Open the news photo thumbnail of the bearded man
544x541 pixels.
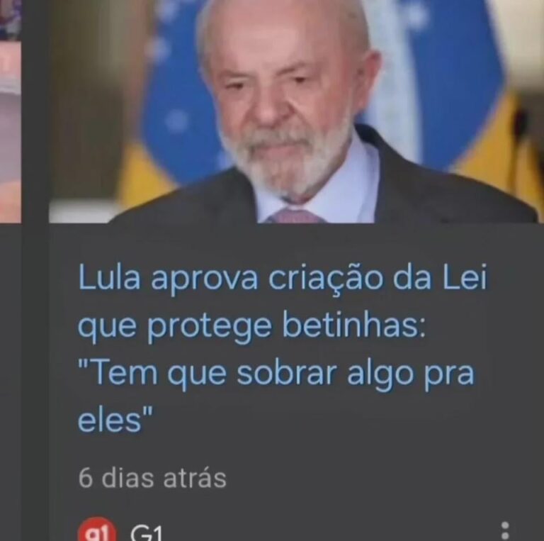(x=295, y=111)
